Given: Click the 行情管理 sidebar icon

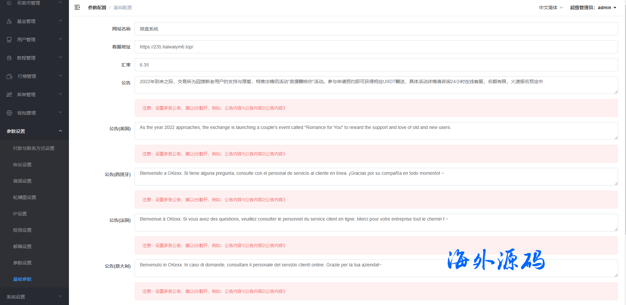Looking at the screenshot, I should coord(10,76).
